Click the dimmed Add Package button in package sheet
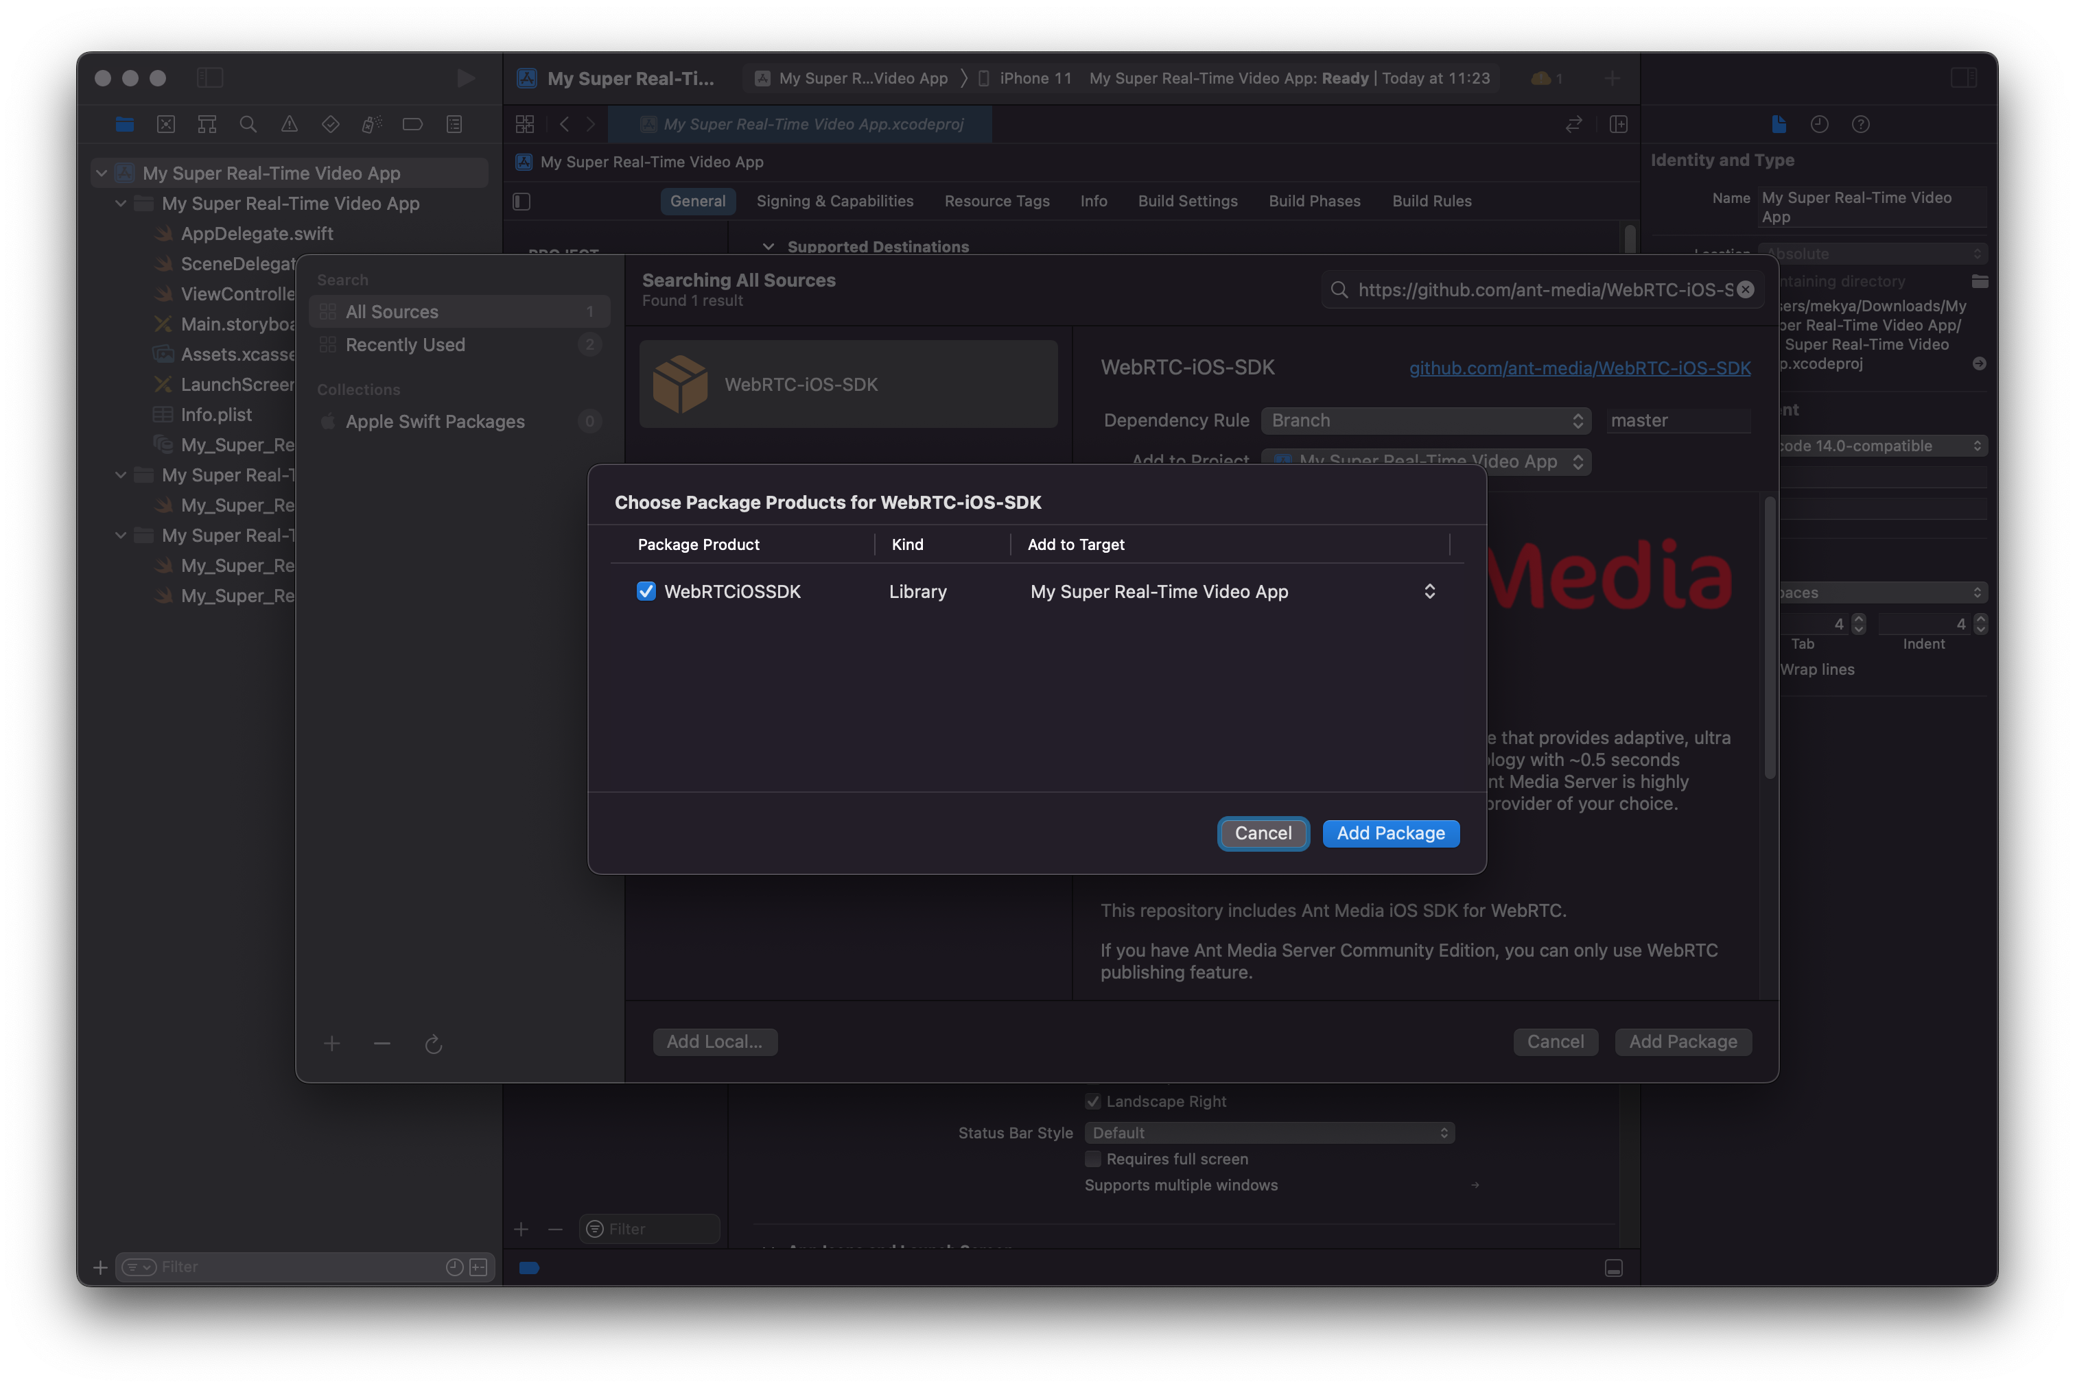The image size is (2075, 1388). tap(1683, 1042)
